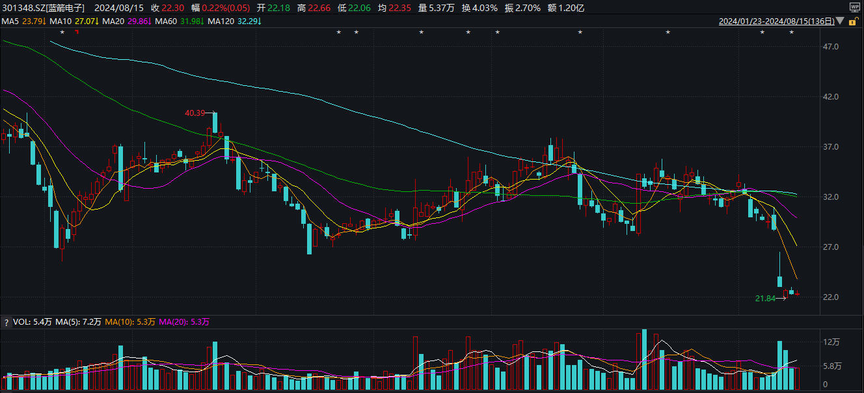
Task: Click the 2024/01/23-2024/08/15 date range link
Action: 776,21
